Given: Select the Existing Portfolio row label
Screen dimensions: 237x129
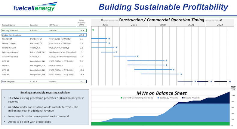Looking at the screenshot, I should [10, 30].
